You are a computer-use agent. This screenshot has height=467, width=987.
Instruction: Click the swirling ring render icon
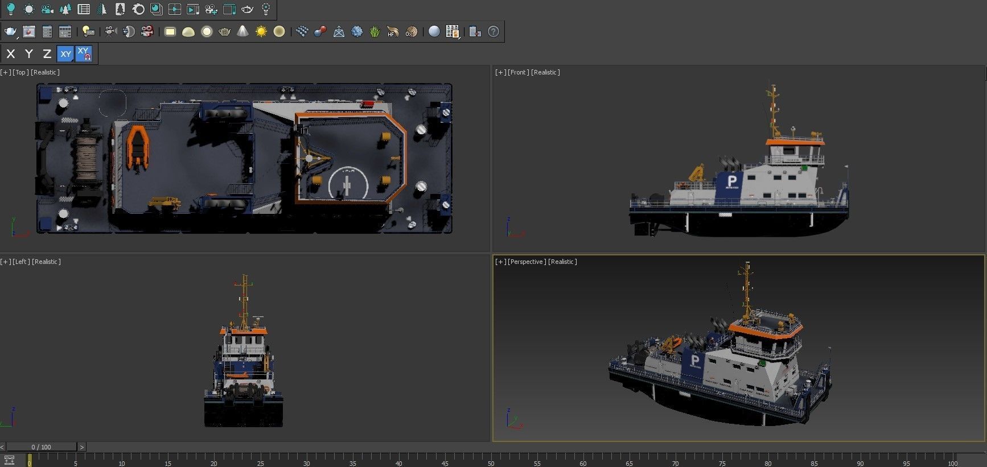138,9
